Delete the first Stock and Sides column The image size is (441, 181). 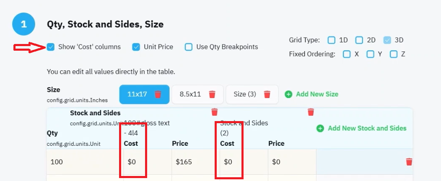[215, 112]
